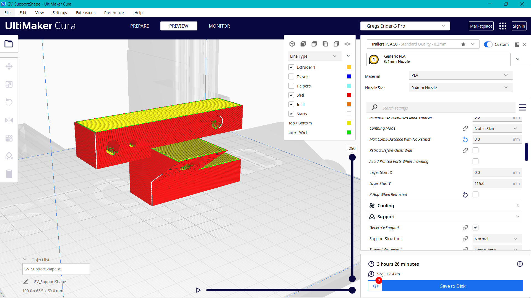This screenshot has height=298, width=531.
Task: Select the Move tool
Action: (9, 66)
